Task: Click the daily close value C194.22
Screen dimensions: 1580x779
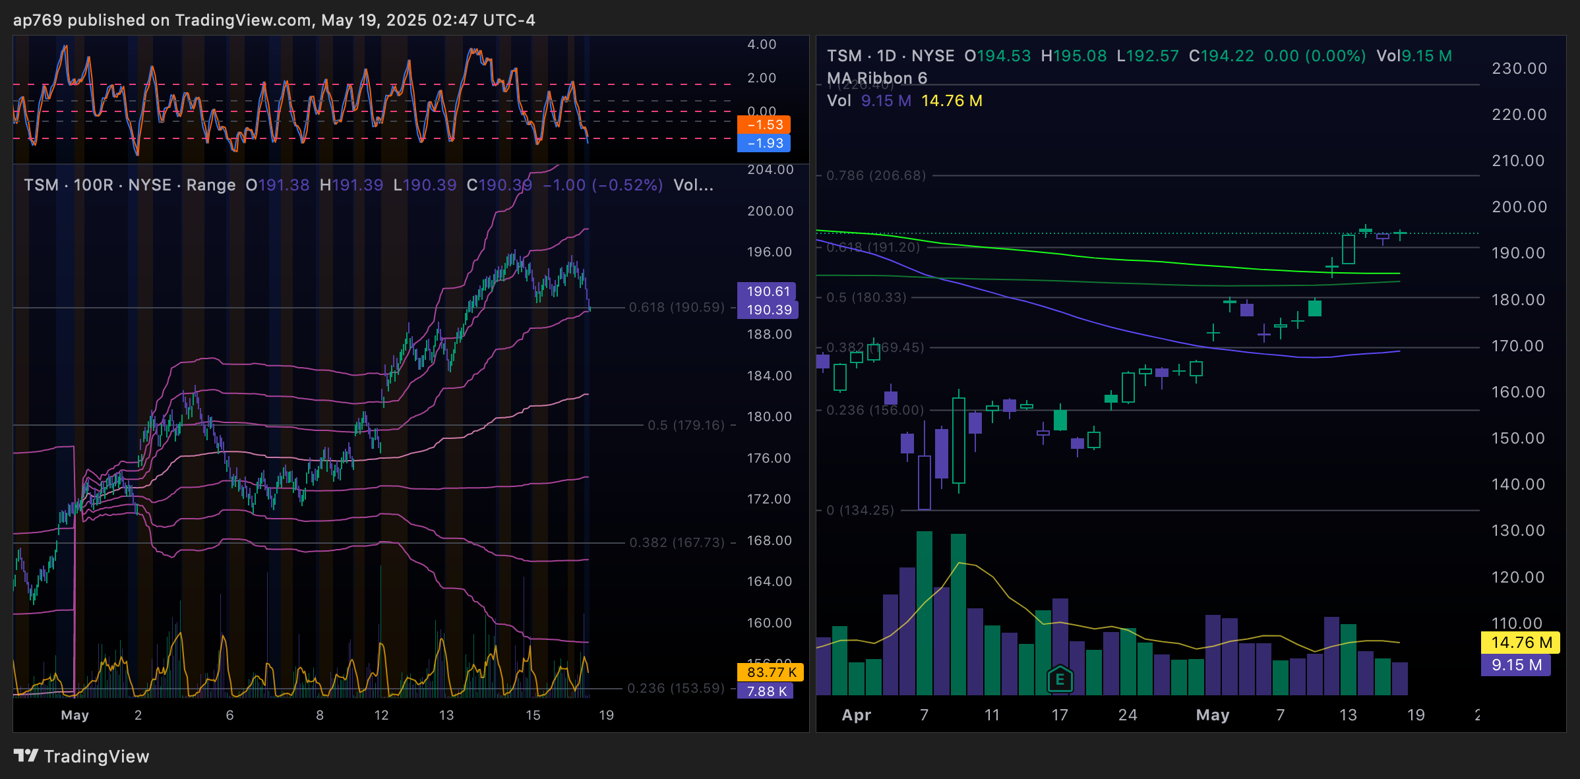Action: pyautogui.click(x=1221, y=56)
